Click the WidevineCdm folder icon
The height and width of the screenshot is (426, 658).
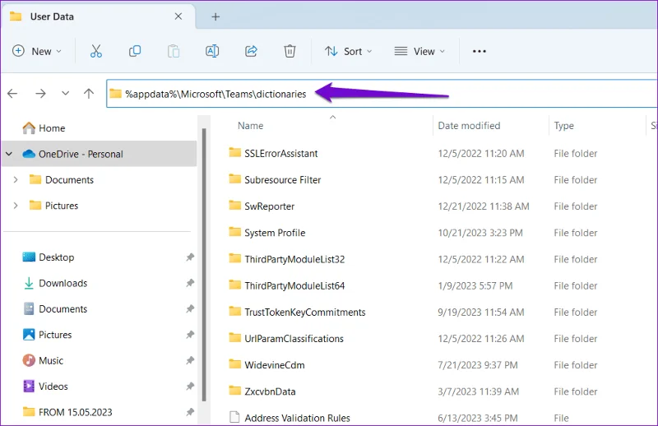coord(234,364)
